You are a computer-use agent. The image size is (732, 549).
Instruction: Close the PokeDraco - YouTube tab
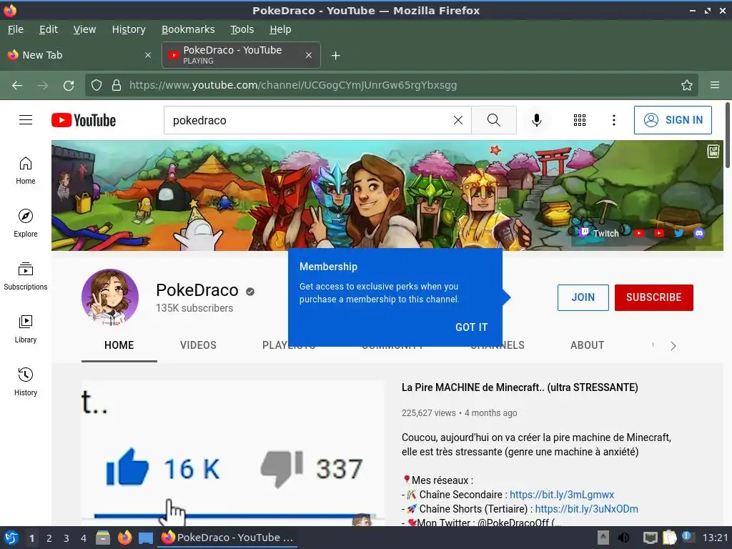309,55
